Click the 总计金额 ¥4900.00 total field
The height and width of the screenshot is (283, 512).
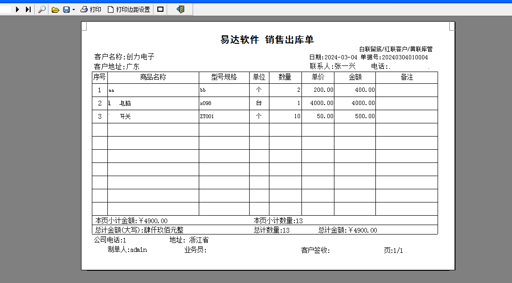tap(348, 230)
